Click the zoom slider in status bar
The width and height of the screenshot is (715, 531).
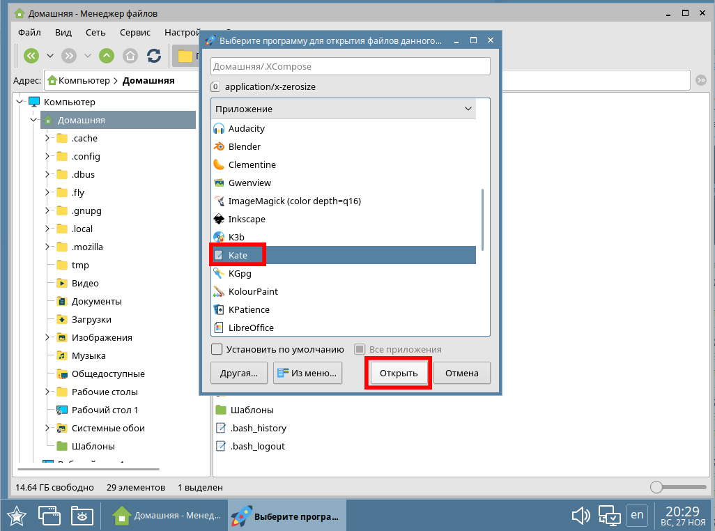656,487
